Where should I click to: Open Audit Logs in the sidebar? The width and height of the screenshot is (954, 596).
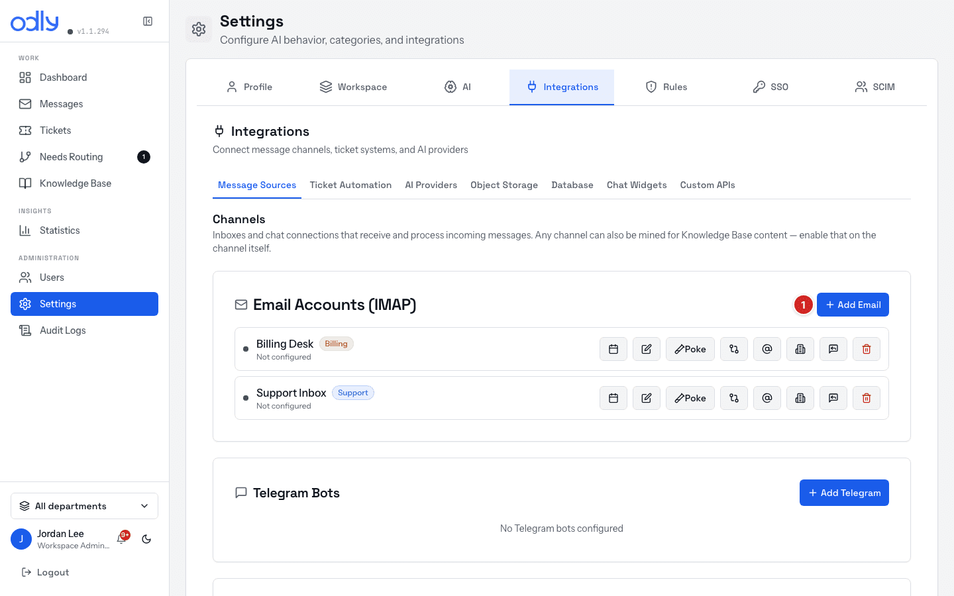(84, 330)
